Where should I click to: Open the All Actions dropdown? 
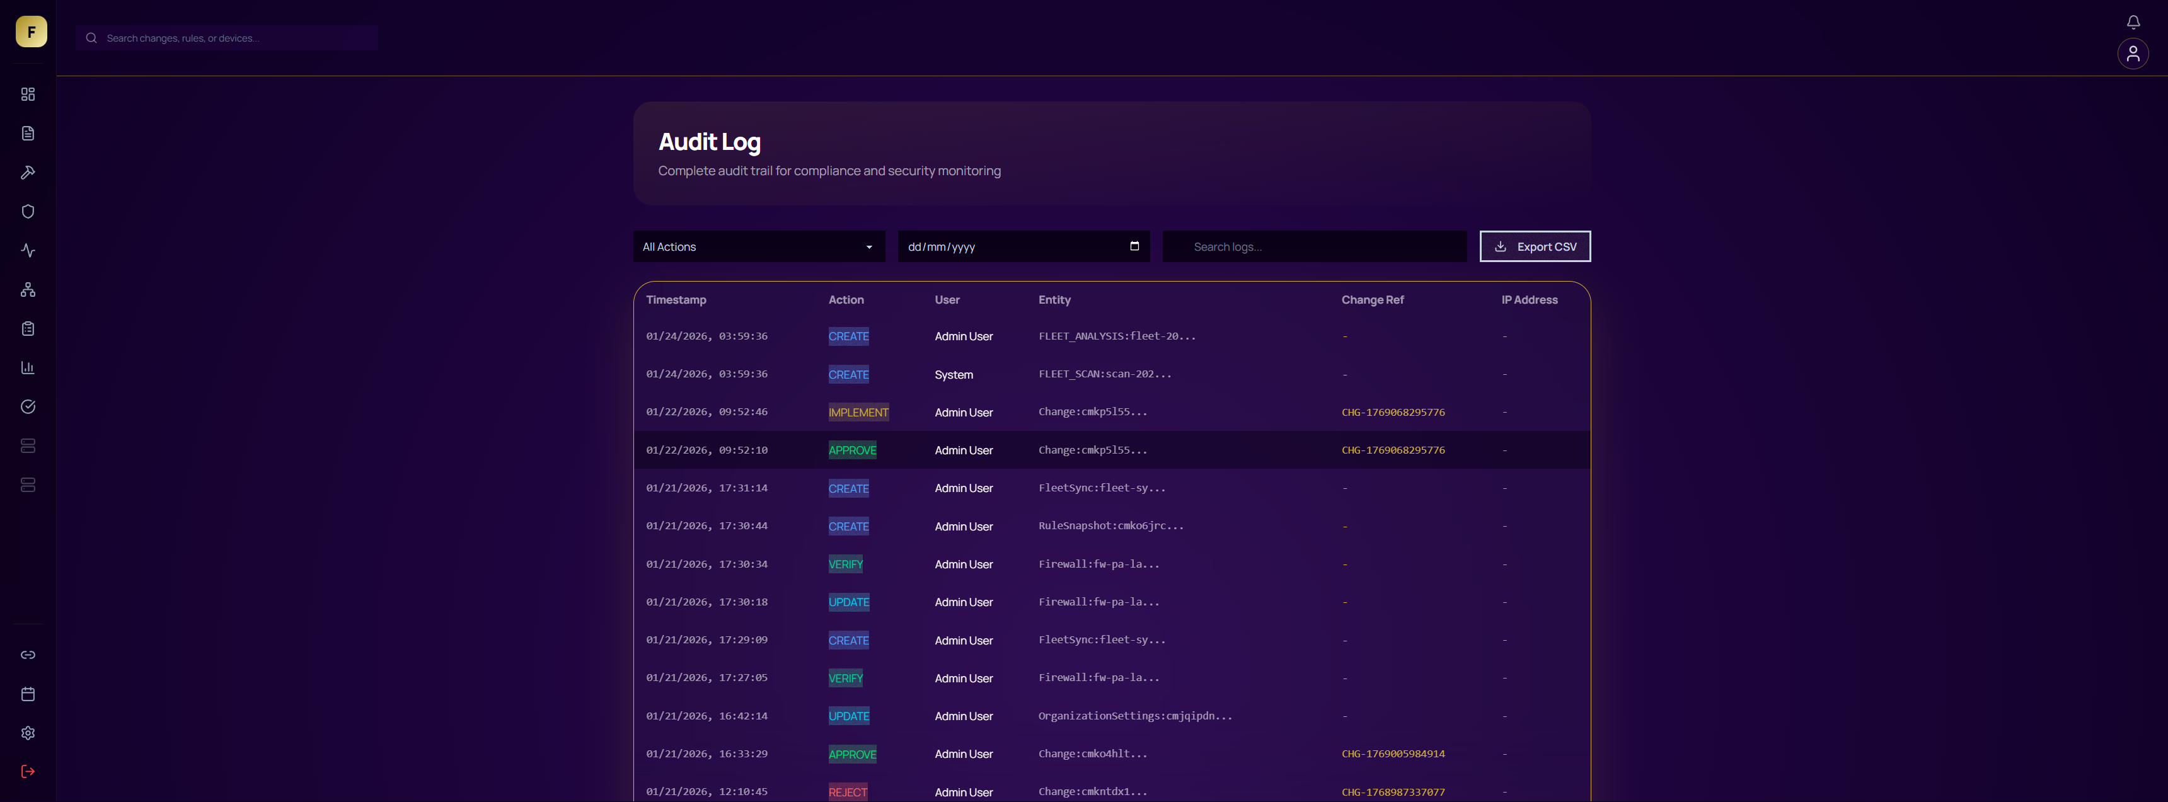click(758, 246)
